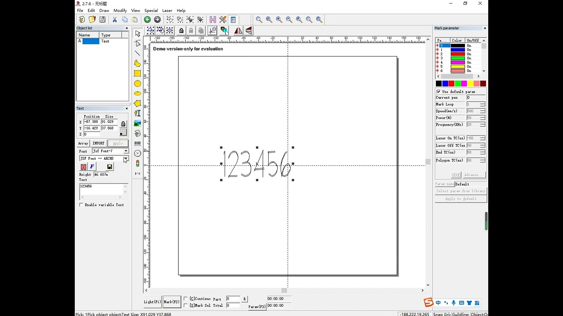Select the draw rectangle tool
Viewport: 563px width, 316px height.
click(x=138, y=73)
